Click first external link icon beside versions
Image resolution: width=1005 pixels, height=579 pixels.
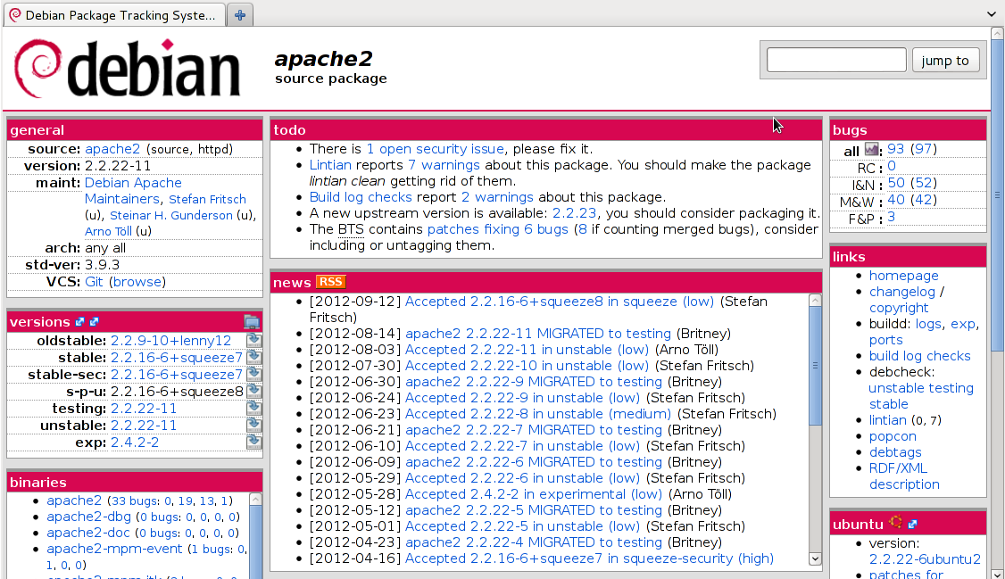[80, 322]
